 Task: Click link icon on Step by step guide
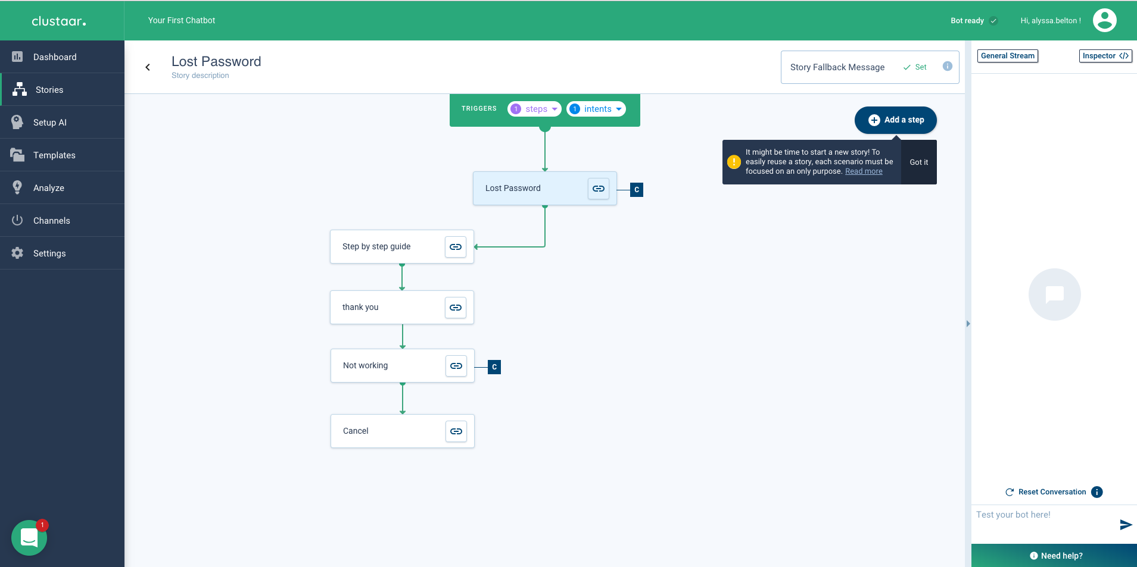tap(456, 247)
